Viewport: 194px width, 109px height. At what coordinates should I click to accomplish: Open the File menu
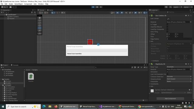point(2,4)
